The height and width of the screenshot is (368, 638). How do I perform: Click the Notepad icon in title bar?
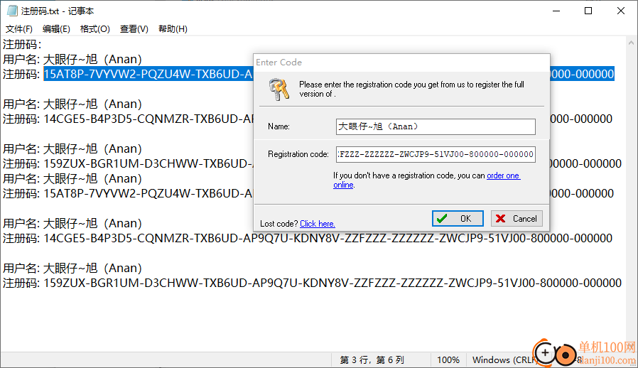click(x=12, y=11)
